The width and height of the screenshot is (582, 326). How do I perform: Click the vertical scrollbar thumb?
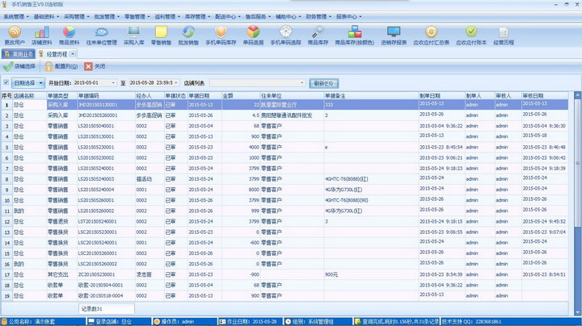coord(577,163)
